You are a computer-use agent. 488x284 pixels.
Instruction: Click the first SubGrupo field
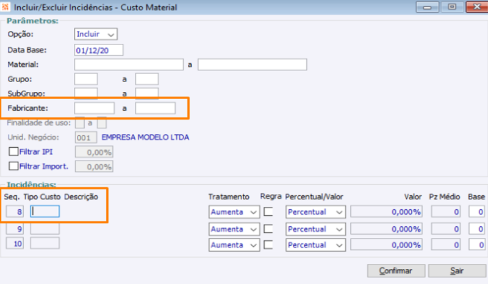[x=86, y=93]
